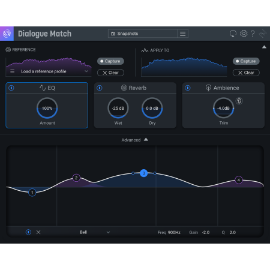
Task: Open the Bell filter type dropdown
Action: 108,232
